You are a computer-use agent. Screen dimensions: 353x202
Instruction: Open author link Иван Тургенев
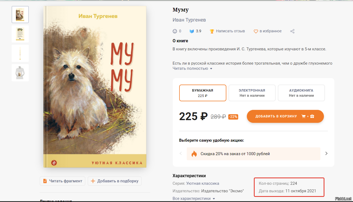(x=189, y=20)
